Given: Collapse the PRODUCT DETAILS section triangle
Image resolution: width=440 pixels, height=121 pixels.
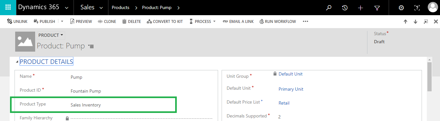Looking at the screenshot, I should point(17,62).
